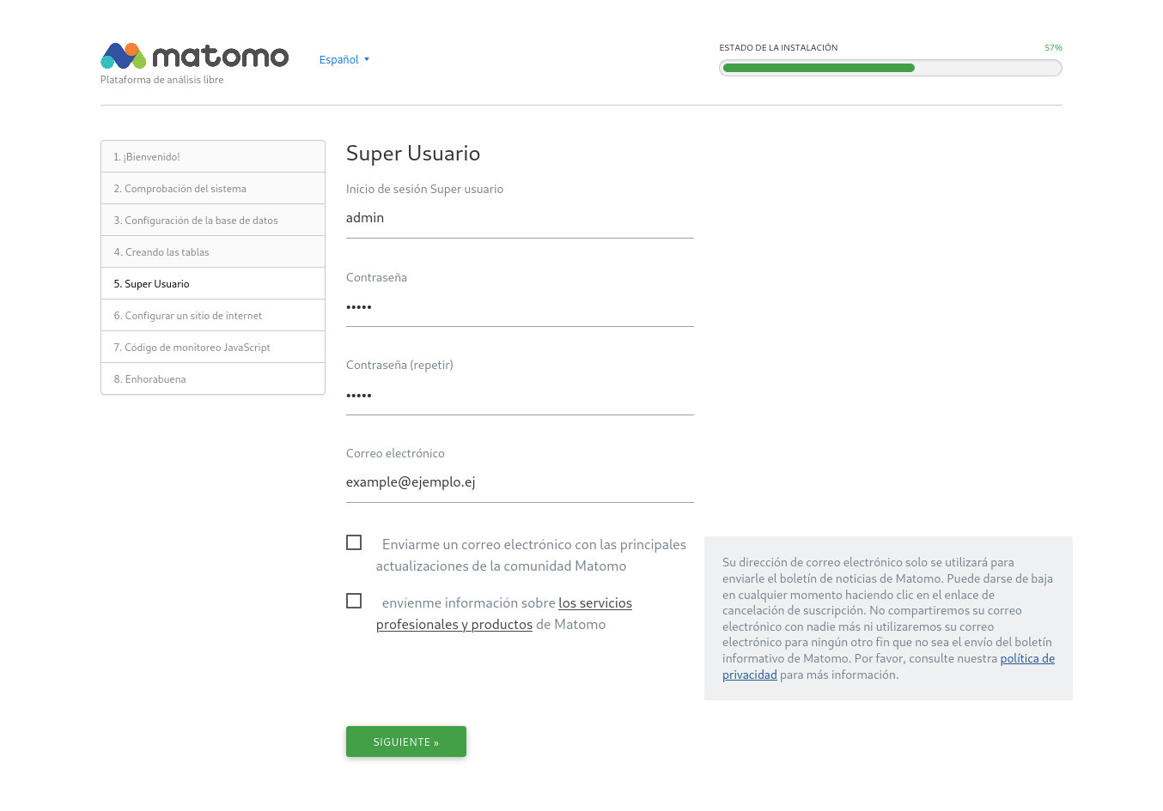Select step 6. Configurar un sitio de internet

pos(213,316)
